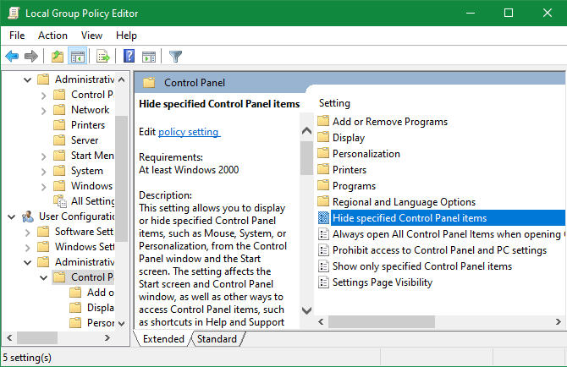
Task: Open the Action menu
Action: pyautogui.click(x=52, y=36)
